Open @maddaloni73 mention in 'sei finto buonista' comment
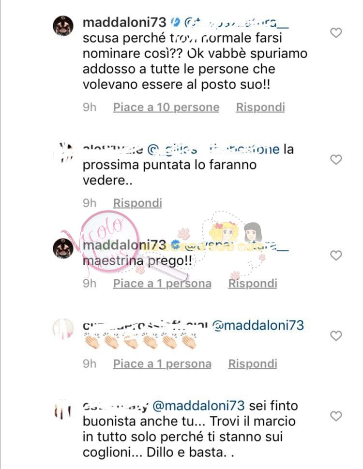The height and width of the screenshot is (469, 363). pos(199,406)
